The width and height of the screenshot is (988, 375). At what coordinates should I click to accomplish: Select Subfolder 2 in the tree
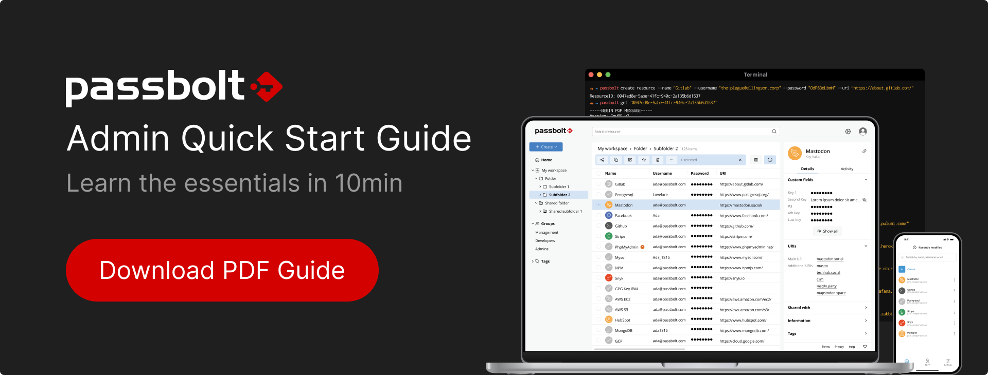559,195
